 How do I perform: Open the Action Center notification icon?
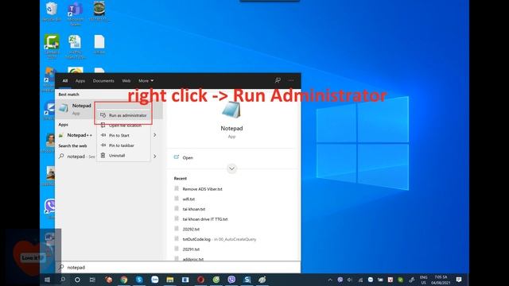pyautogui.click(x=459, y=280)
